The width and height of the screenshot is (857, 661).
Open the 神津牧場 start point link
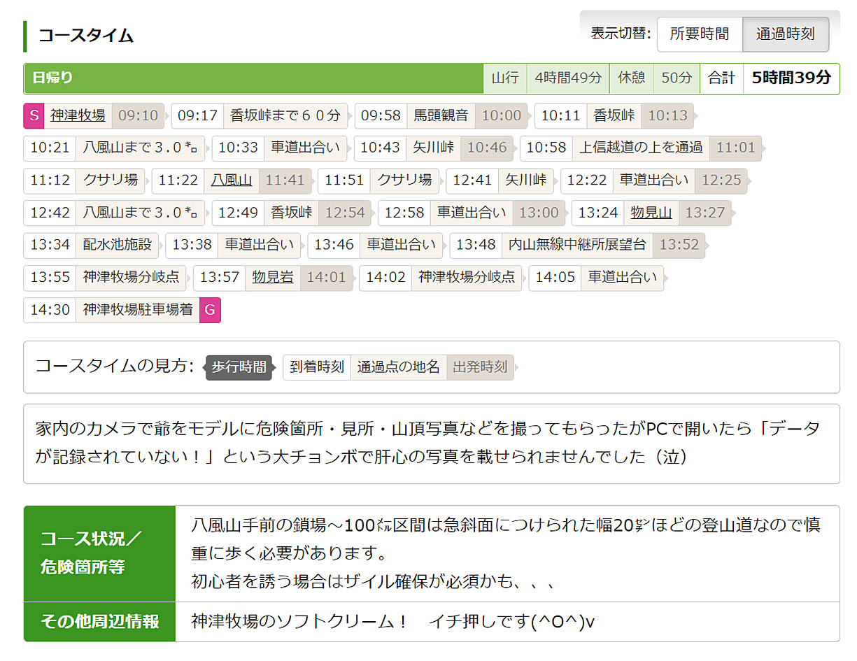click(78, 115)
